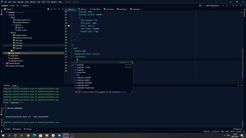Click the Run arrow icon in toolbar

click(x=223, y=6)
